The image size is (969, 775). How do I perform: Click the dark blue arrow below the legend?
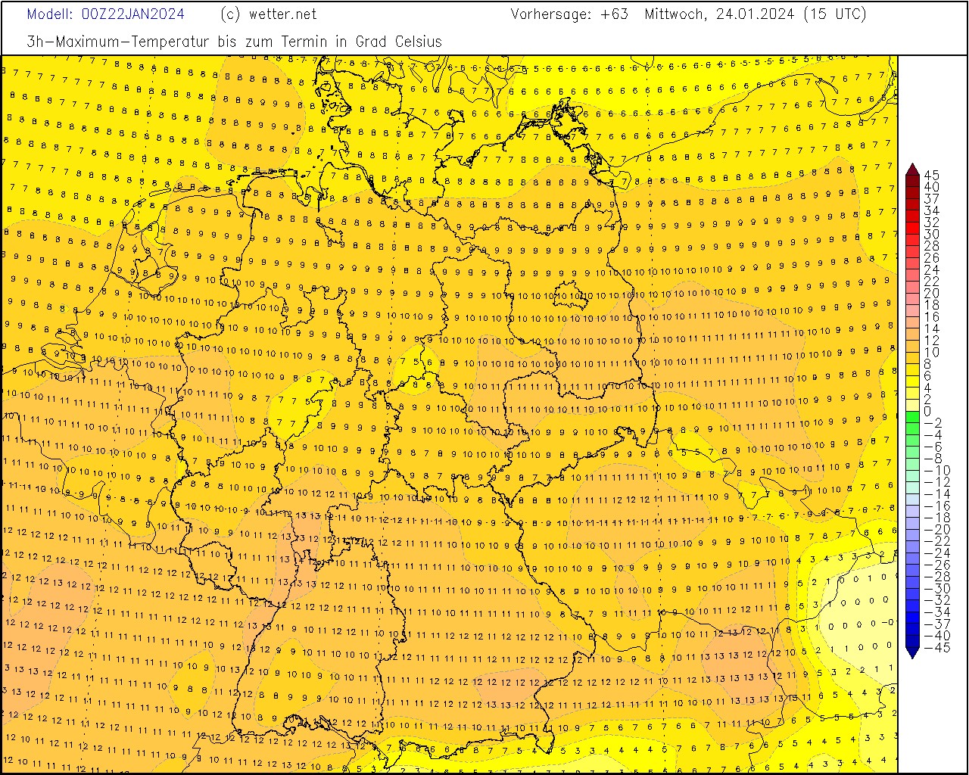click(912, 652)
